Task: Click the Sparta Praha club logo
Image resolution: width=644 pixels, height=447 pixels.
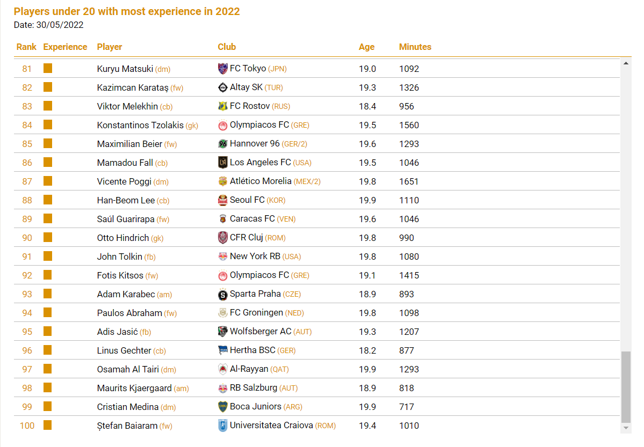Action: tap(223, 294)
